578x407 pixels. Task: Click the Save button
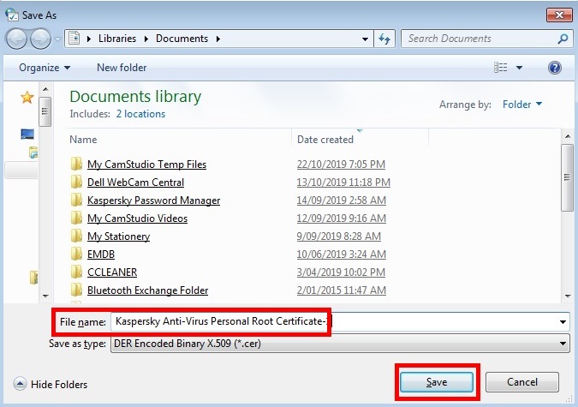tap(437, 382)
